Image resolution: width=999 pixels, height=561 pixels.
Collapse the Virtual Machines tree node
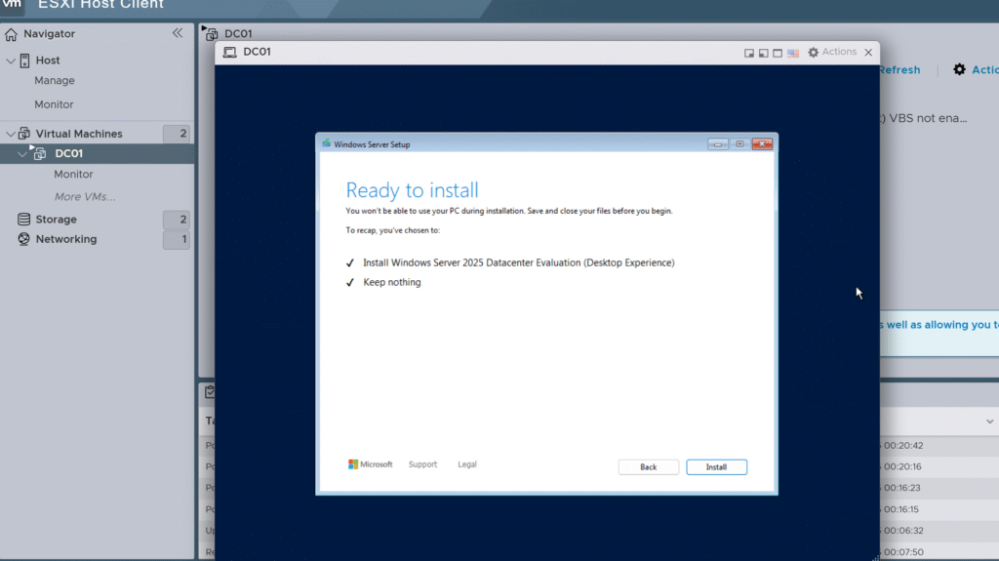pos(11,134)
